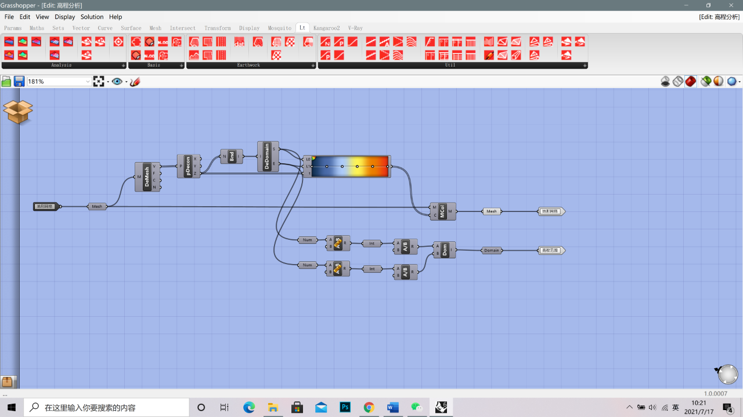Select the target circle component in Analysis panel
Viewport: 743px width, 417px height.
(x=118, y=42)
